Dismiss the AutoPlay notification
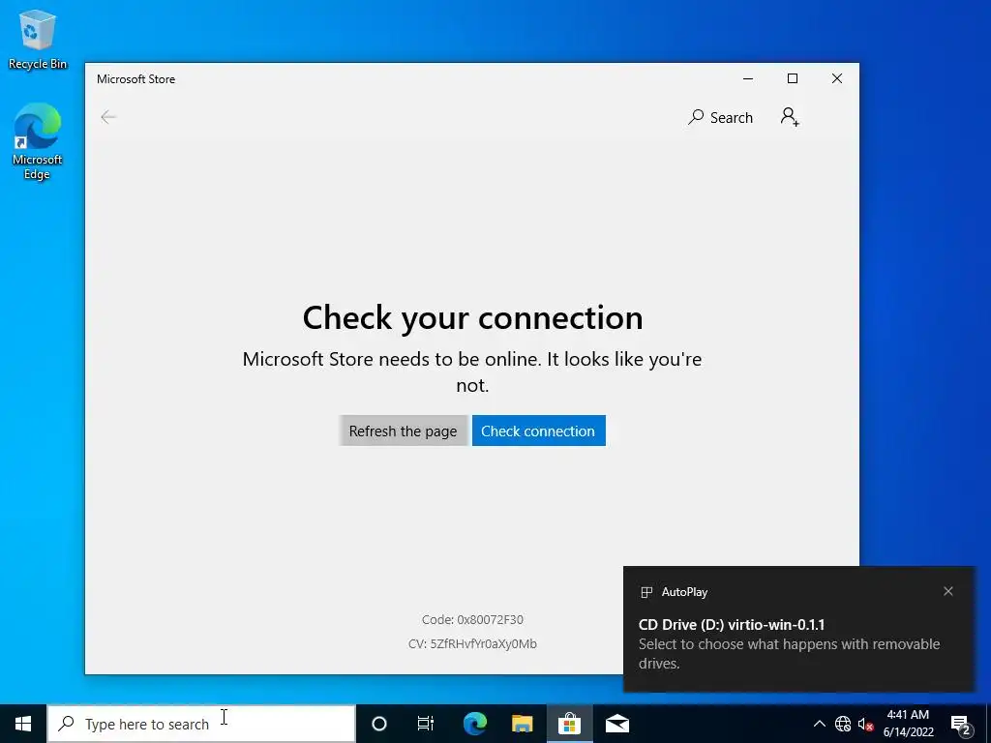 pyautogui.click(x=948, y=591)
